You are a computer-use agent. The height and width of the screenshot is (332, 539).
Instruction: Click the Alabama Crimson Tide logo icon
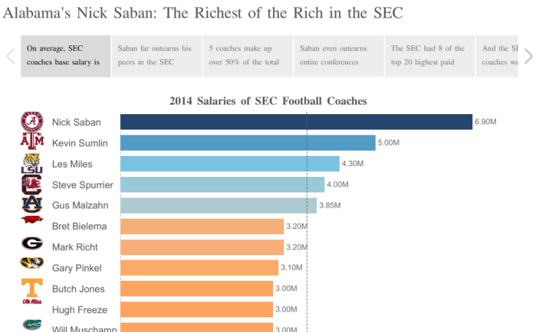(x=31, y=121)
